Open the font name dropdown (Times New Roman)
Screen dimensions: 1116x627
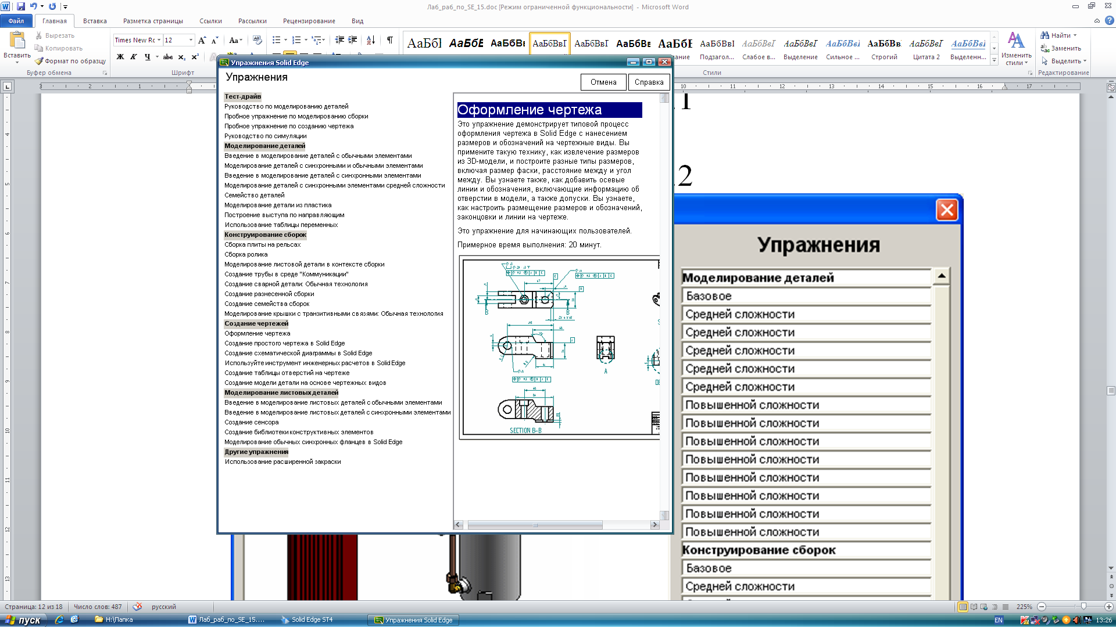point(159,40)
